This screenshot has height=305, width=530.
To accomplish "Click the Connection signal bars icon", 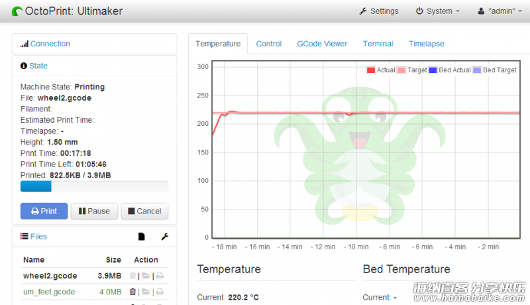I will (24, 44).
